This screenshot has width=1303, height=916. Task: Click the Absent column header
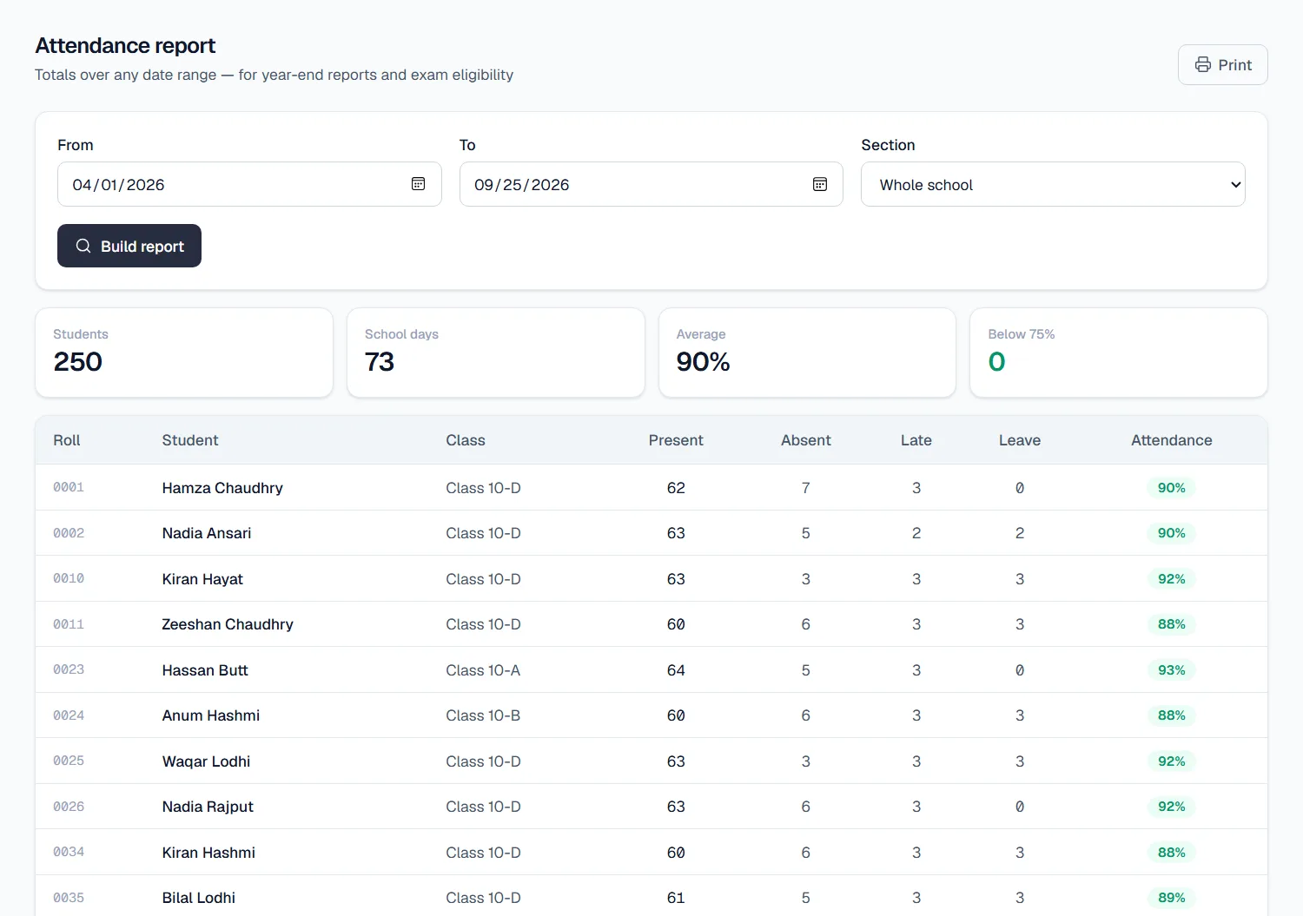[x=806, y=440]
